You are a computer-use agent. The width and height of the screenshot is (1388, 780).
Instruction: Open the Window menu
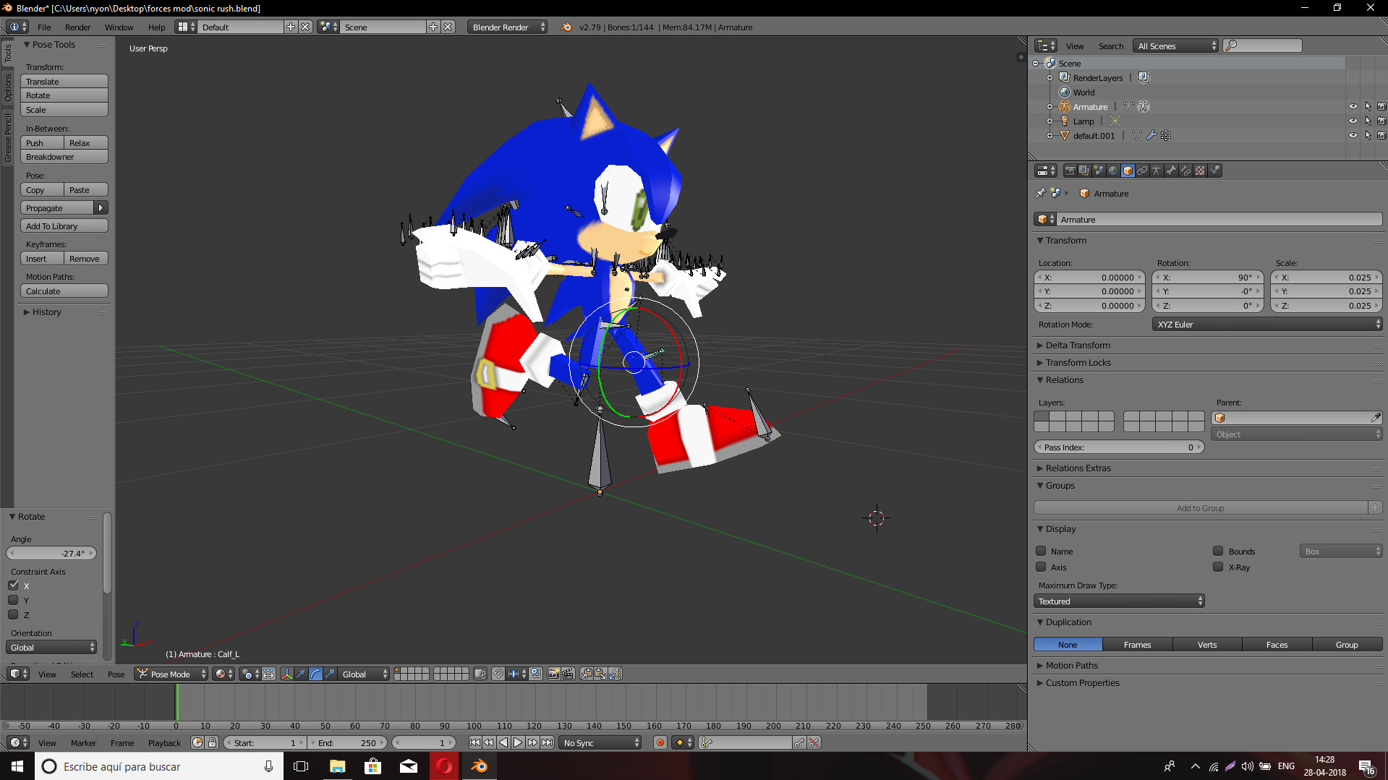click(x=119, y=27)
